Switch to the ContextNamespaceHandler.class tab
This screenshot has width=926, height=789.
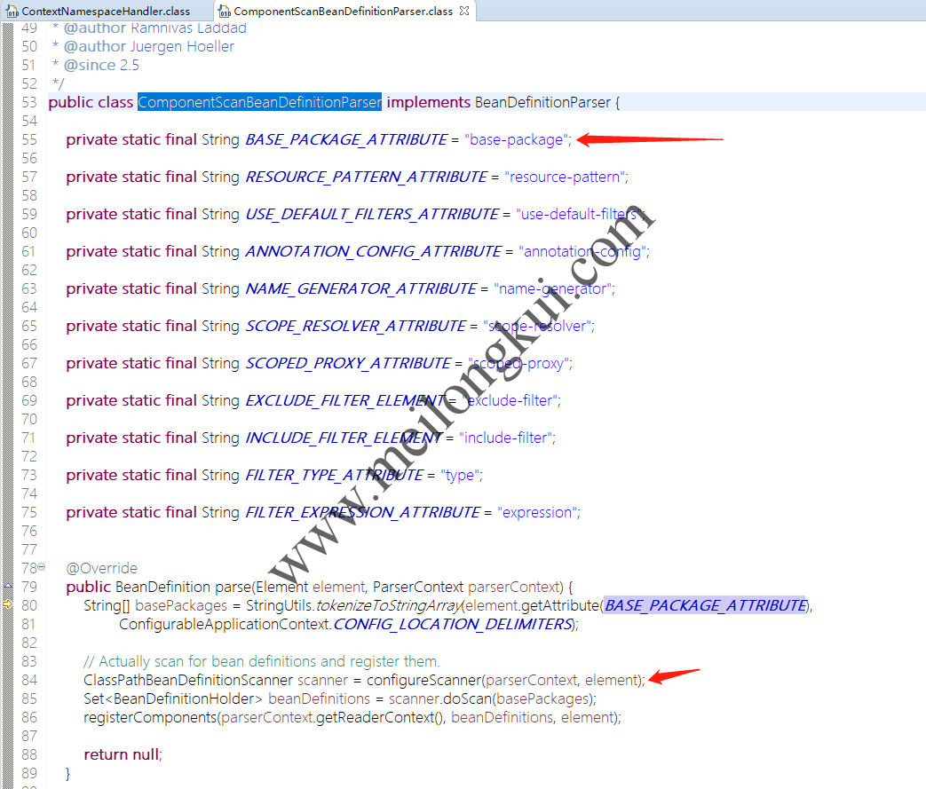click(105, 12)
